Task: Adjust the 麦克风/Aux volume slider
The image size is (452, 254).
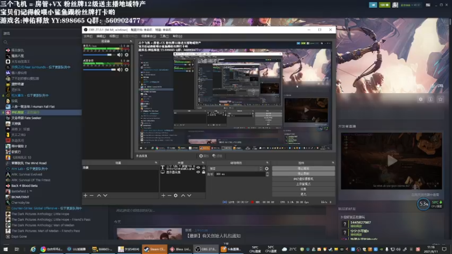Action: pos(99,55)
